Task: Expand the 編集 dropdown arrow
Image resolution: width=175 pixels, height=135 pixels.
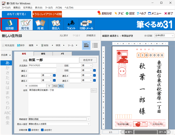Action: coord(37,45)
